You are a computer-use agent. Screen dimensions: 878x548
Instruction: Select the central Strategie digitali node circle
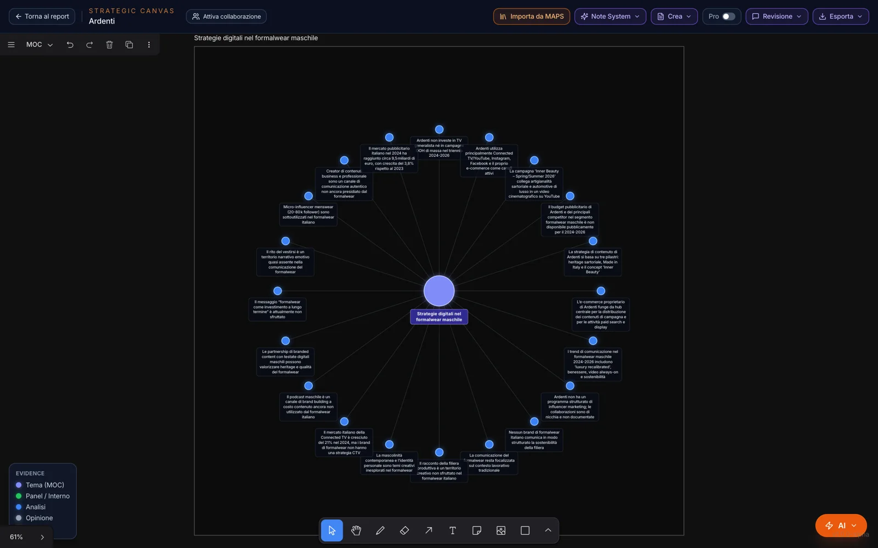[x=439, y=291]
